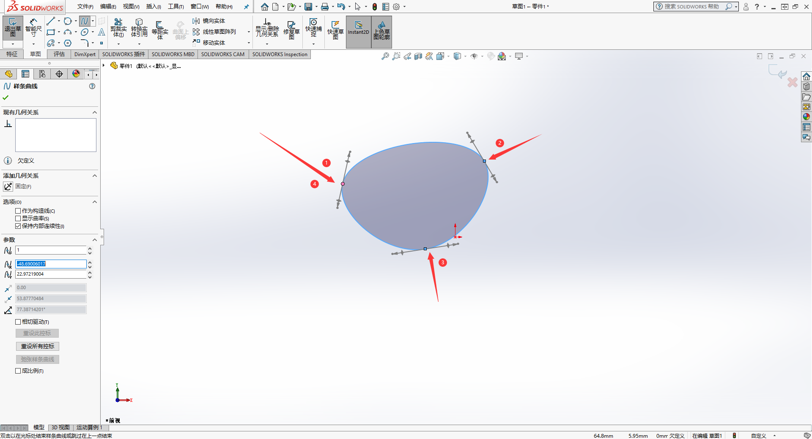
Task: Collapse 参数 section
Action: click(x=95, y=240)
